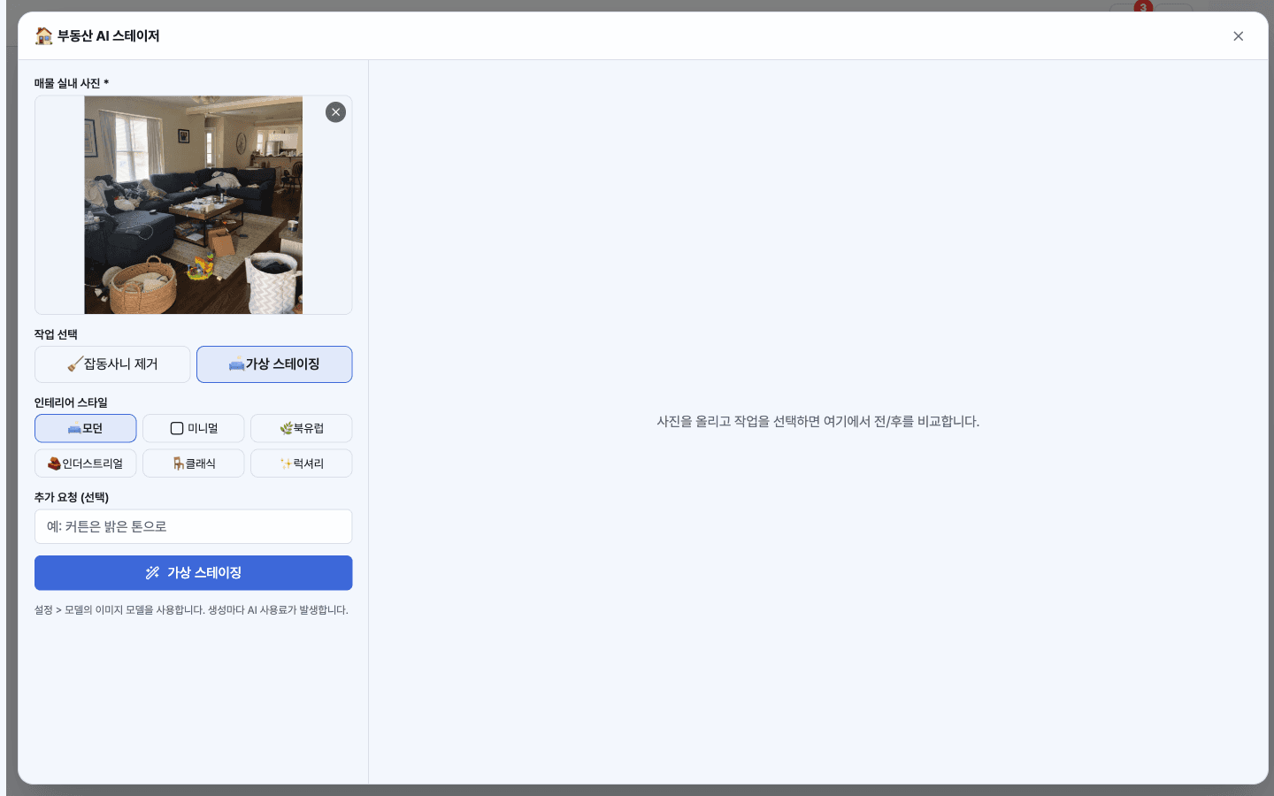Click the red notification badge behind dialog
1274x796 pixels.
click(x=1143, y=6)
